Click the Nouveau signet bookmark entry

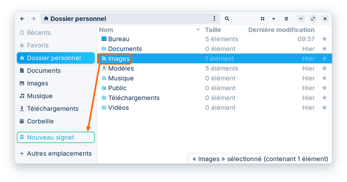point(50,138)
